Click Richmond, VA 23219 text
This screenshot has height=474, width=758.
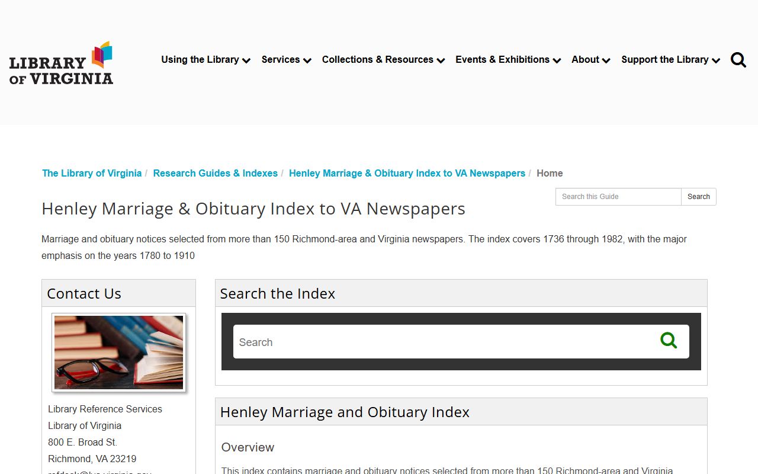(x=92, y=459)
